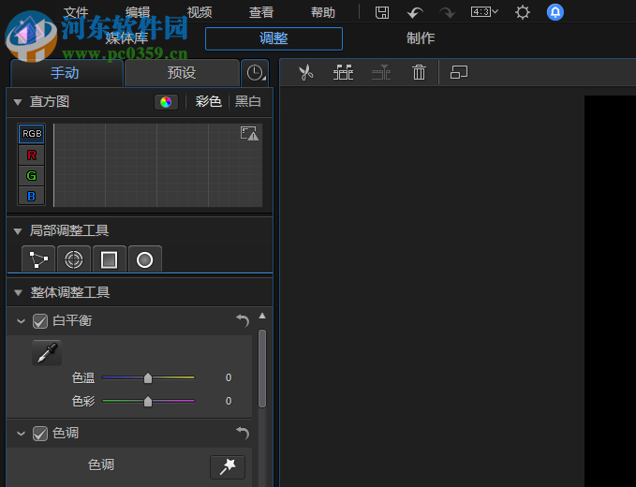636x487 pixels.
Task: Switch to the 调整 tab
Action: tap(274, 39)
